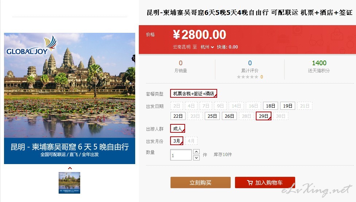Viewport: 356px width, 202px height.
Task: Select the 19日 departure date
Action: pos(287,106)
